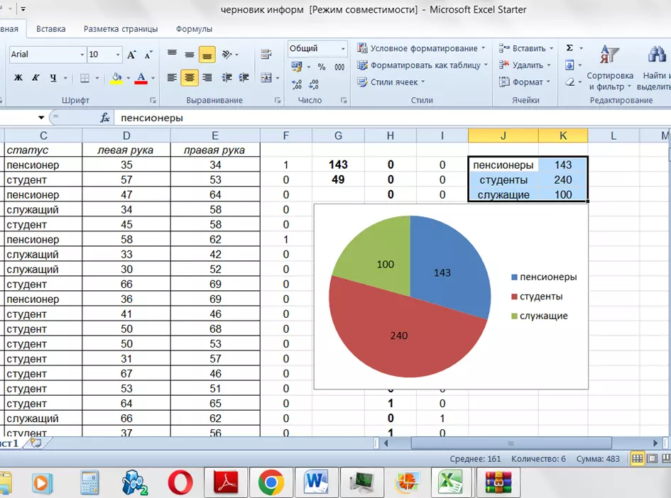Open the Общий number format dropdown
Screen dimensions: 671x498
click(343, 49)
